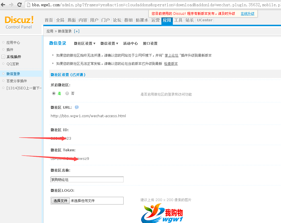Click the 检查版本 link
This screenshot has height=223, width=281.
[171, 64]
